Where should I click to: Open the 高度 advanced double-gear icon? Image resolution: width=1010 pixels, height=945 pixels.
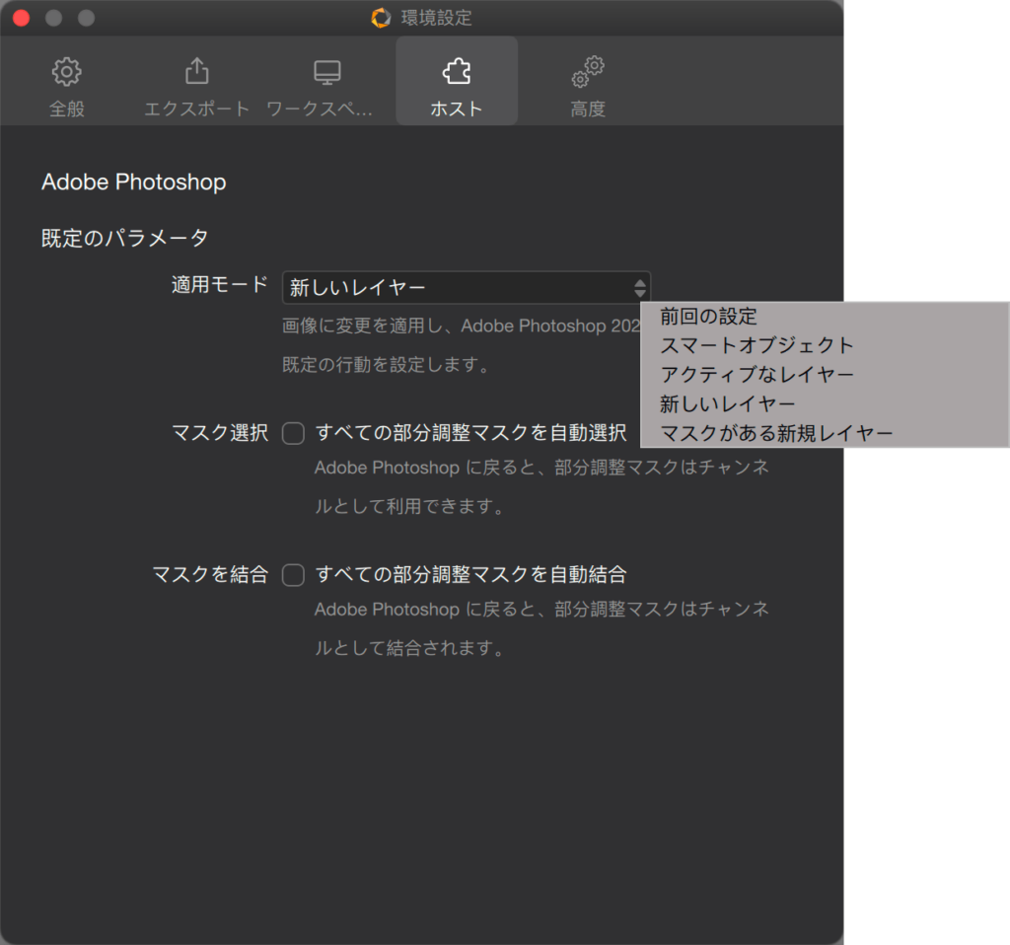click(588, 71)
